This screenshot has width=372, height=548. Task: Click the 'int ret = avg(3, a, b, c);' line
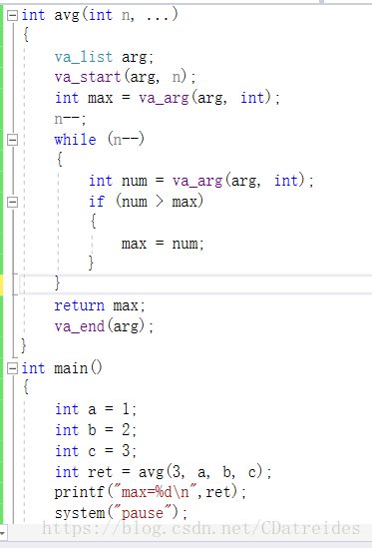point(164,472)
